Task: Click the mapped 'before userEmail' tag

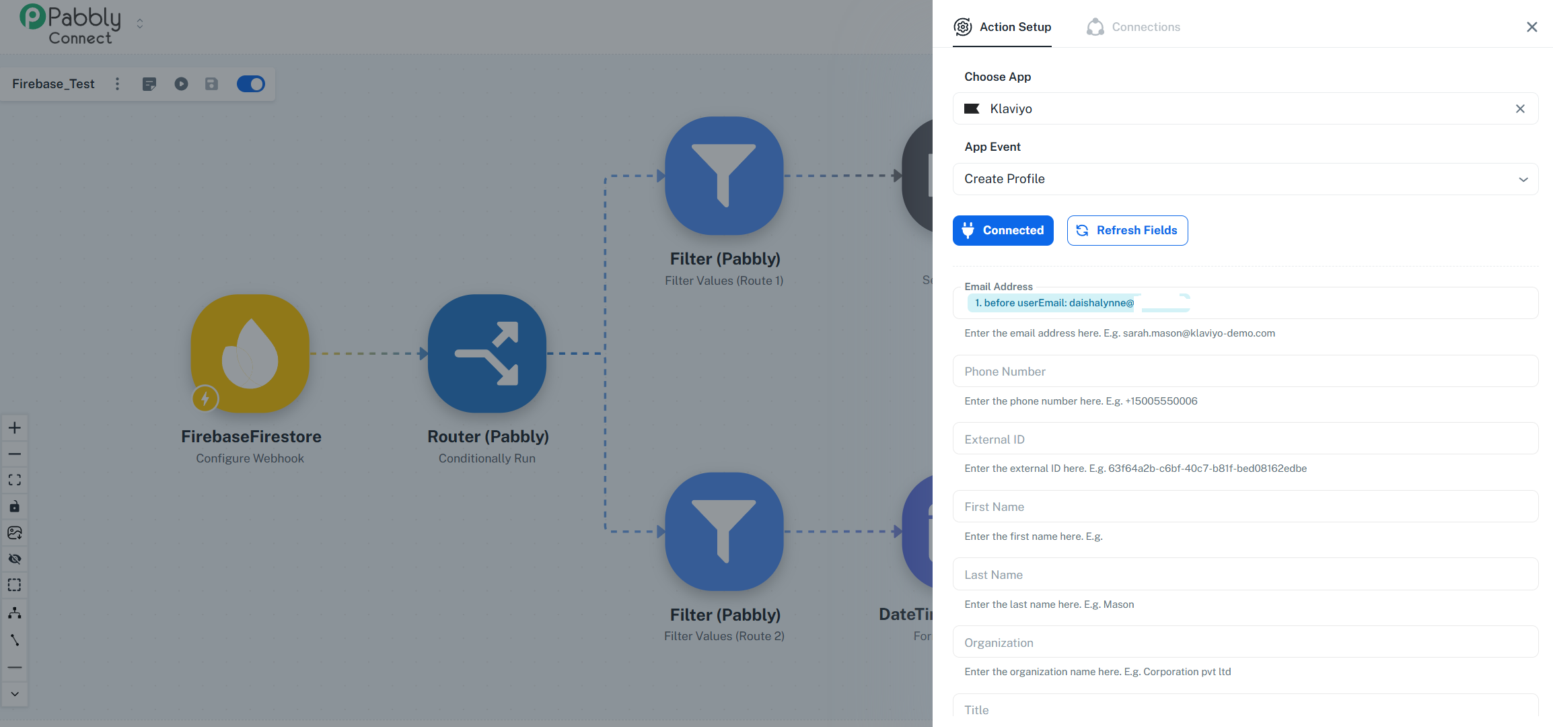Action: (1079, 303)
